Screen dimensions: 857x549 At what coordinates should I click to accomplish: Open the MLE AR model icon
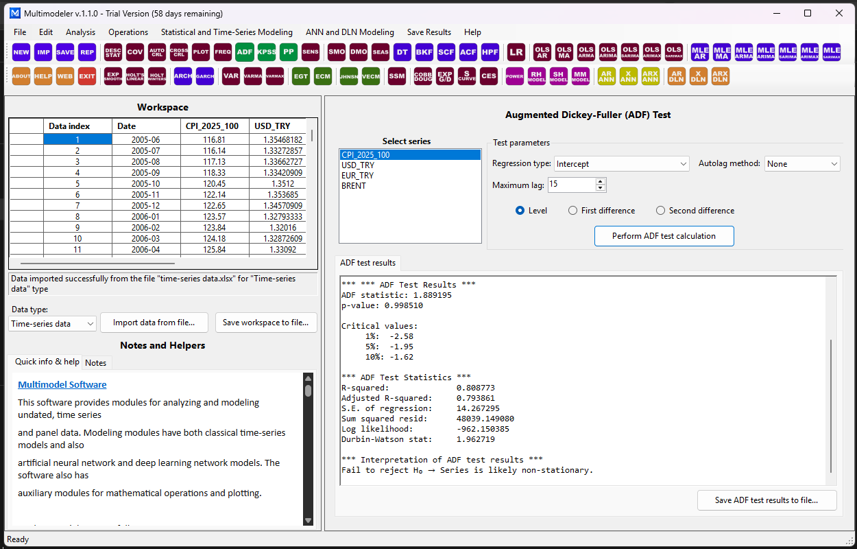(700, 52)
